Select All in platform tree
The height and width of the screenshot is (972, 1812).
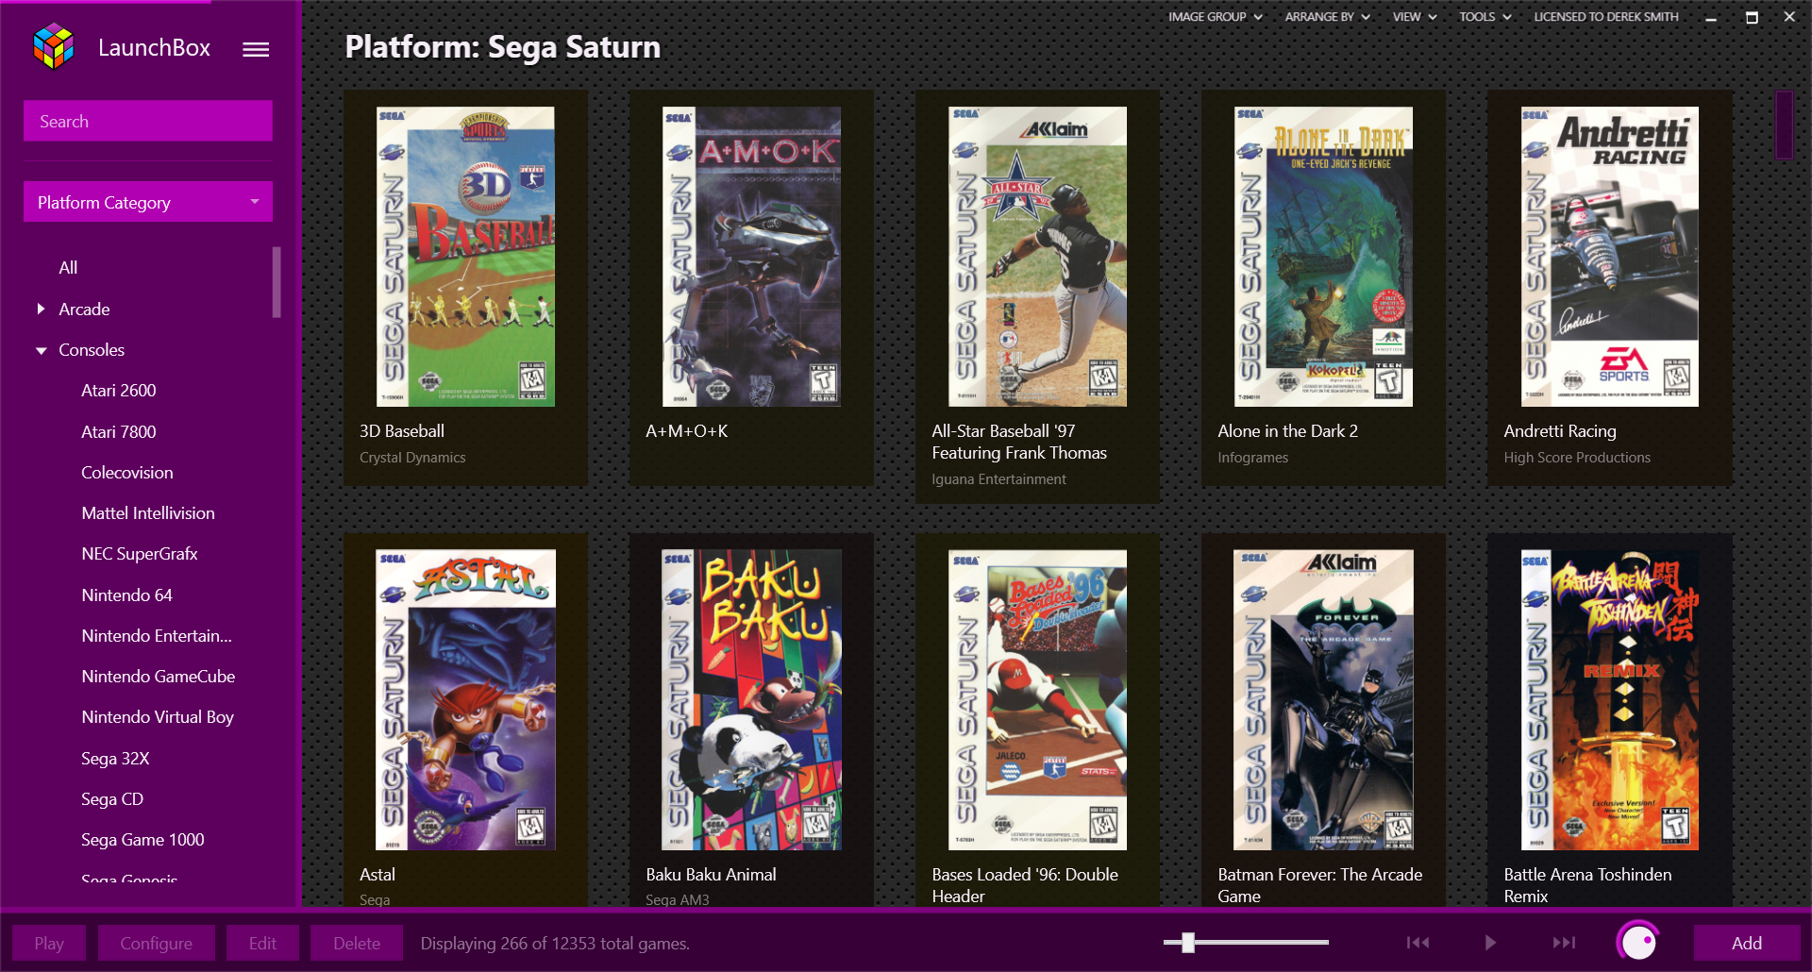(68, 268)
